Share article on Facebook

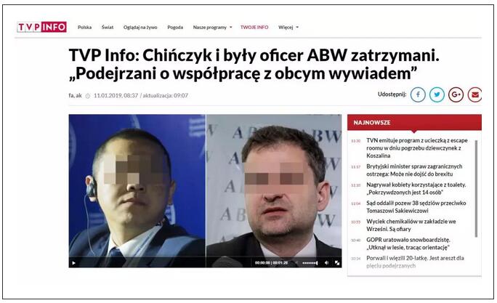(x=418, y=94)
